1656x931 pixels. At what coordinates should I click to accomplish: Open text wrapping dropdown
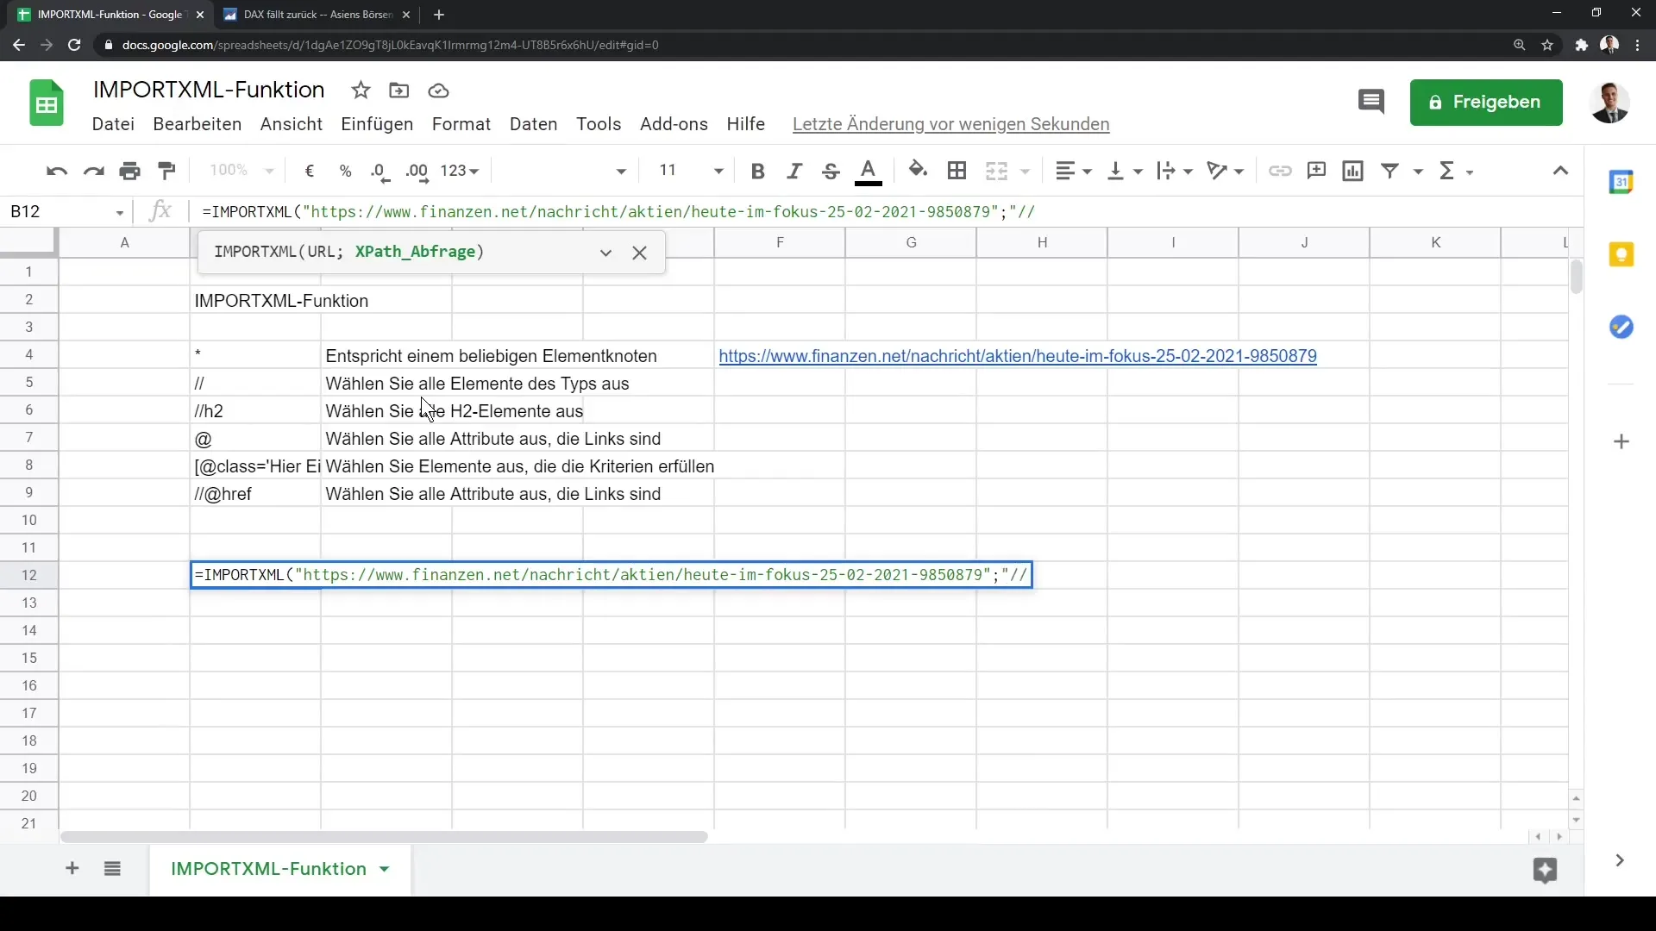(1175, 171)
